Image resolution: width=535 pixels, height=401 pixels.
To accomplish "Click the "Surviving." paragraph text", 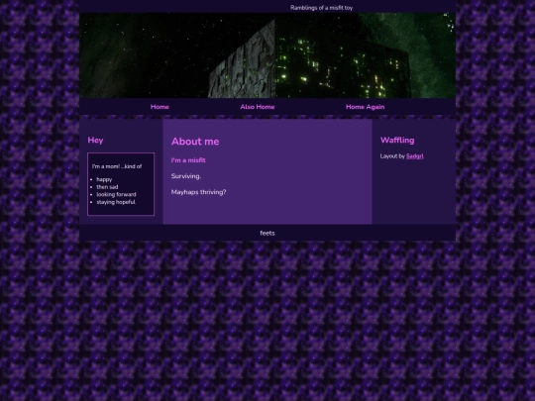I will click(x=186, y=176).
